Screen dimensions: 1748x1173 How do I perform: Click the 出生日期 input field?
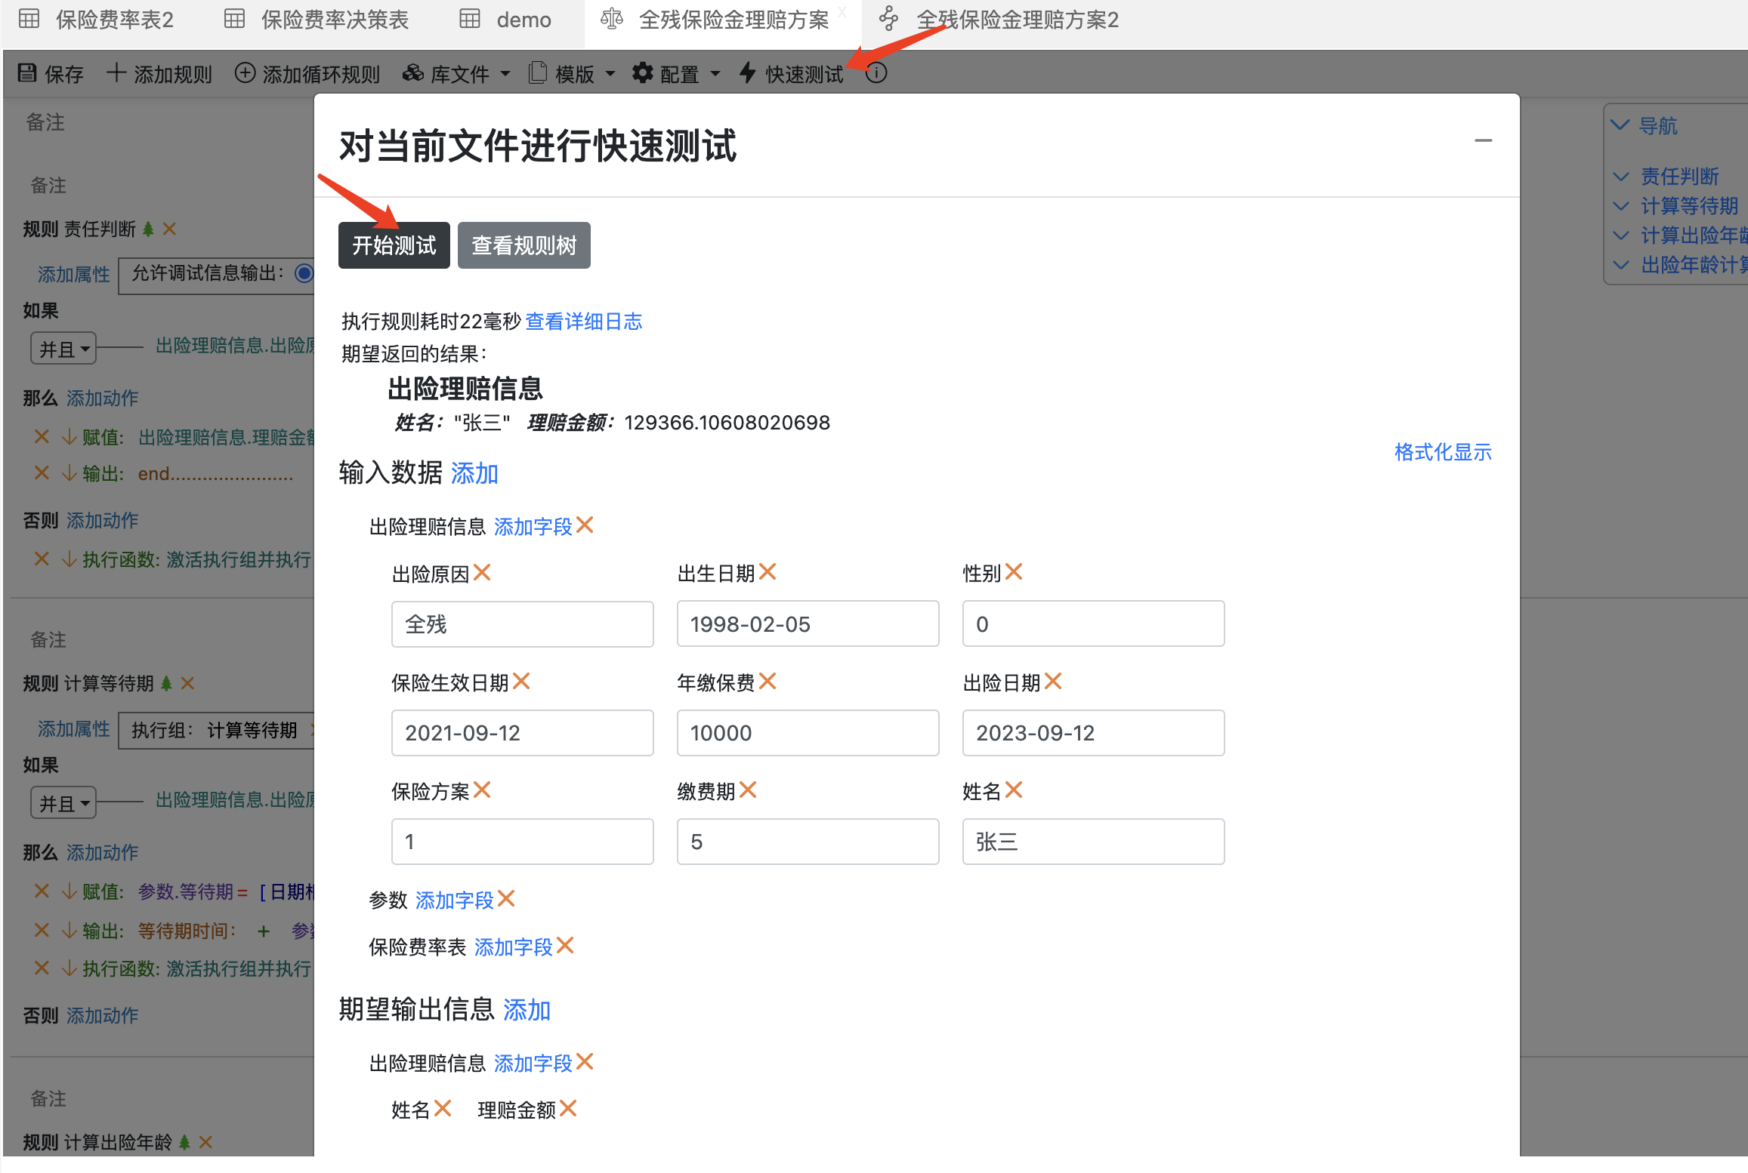[807, 623]
